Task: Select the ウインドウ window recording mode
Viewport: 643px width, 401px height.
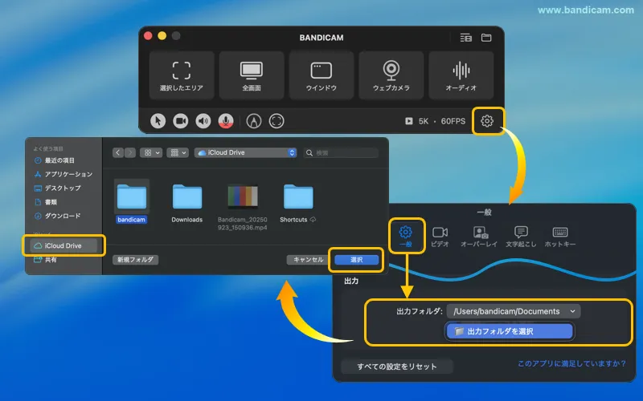Action: tap(321, 75)
